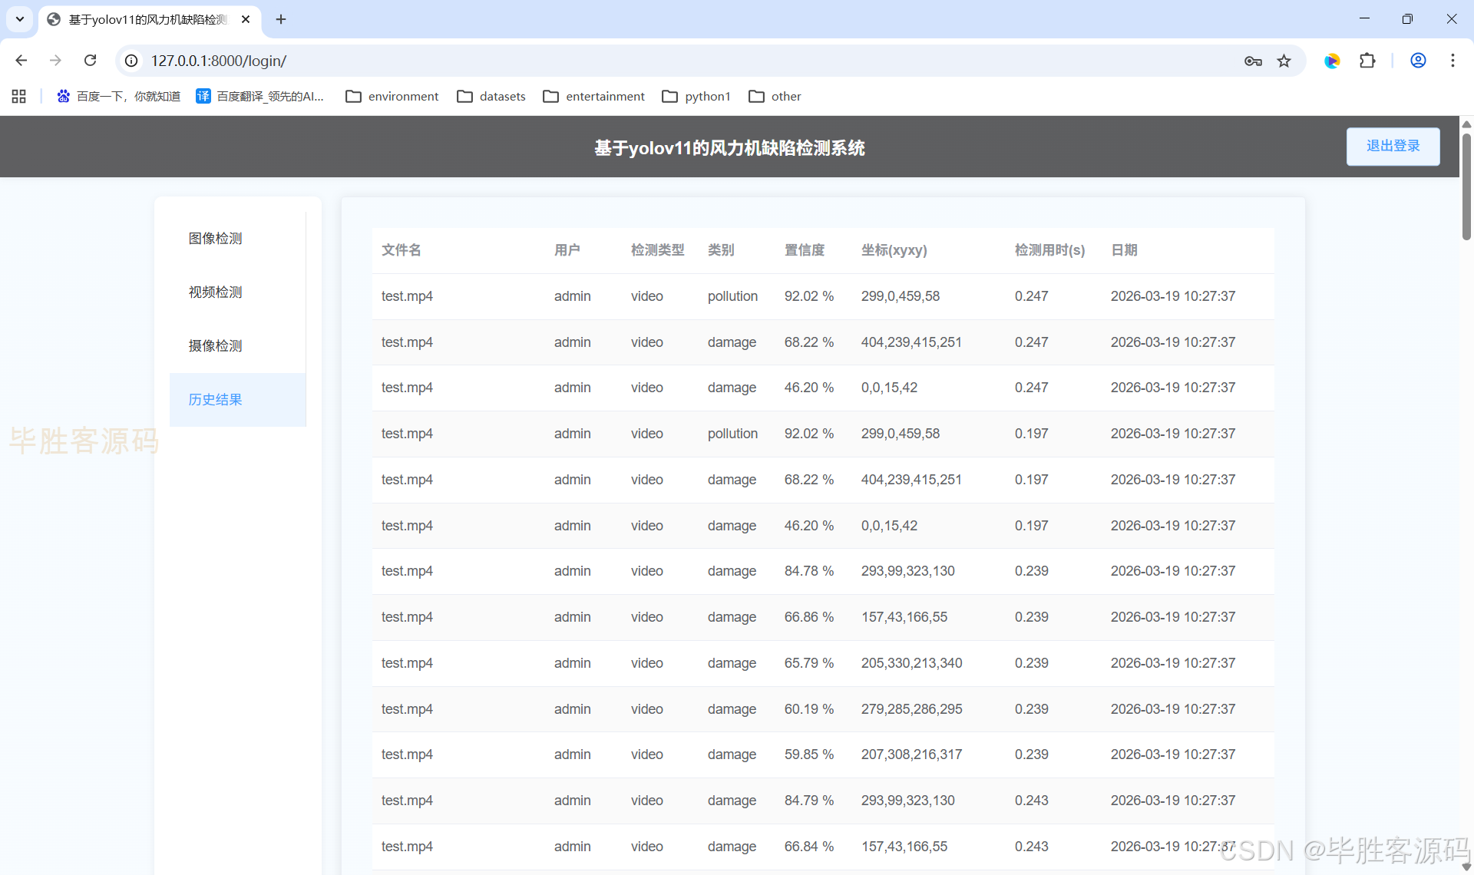Click admin in the 65.79 % row

point(573,663)
